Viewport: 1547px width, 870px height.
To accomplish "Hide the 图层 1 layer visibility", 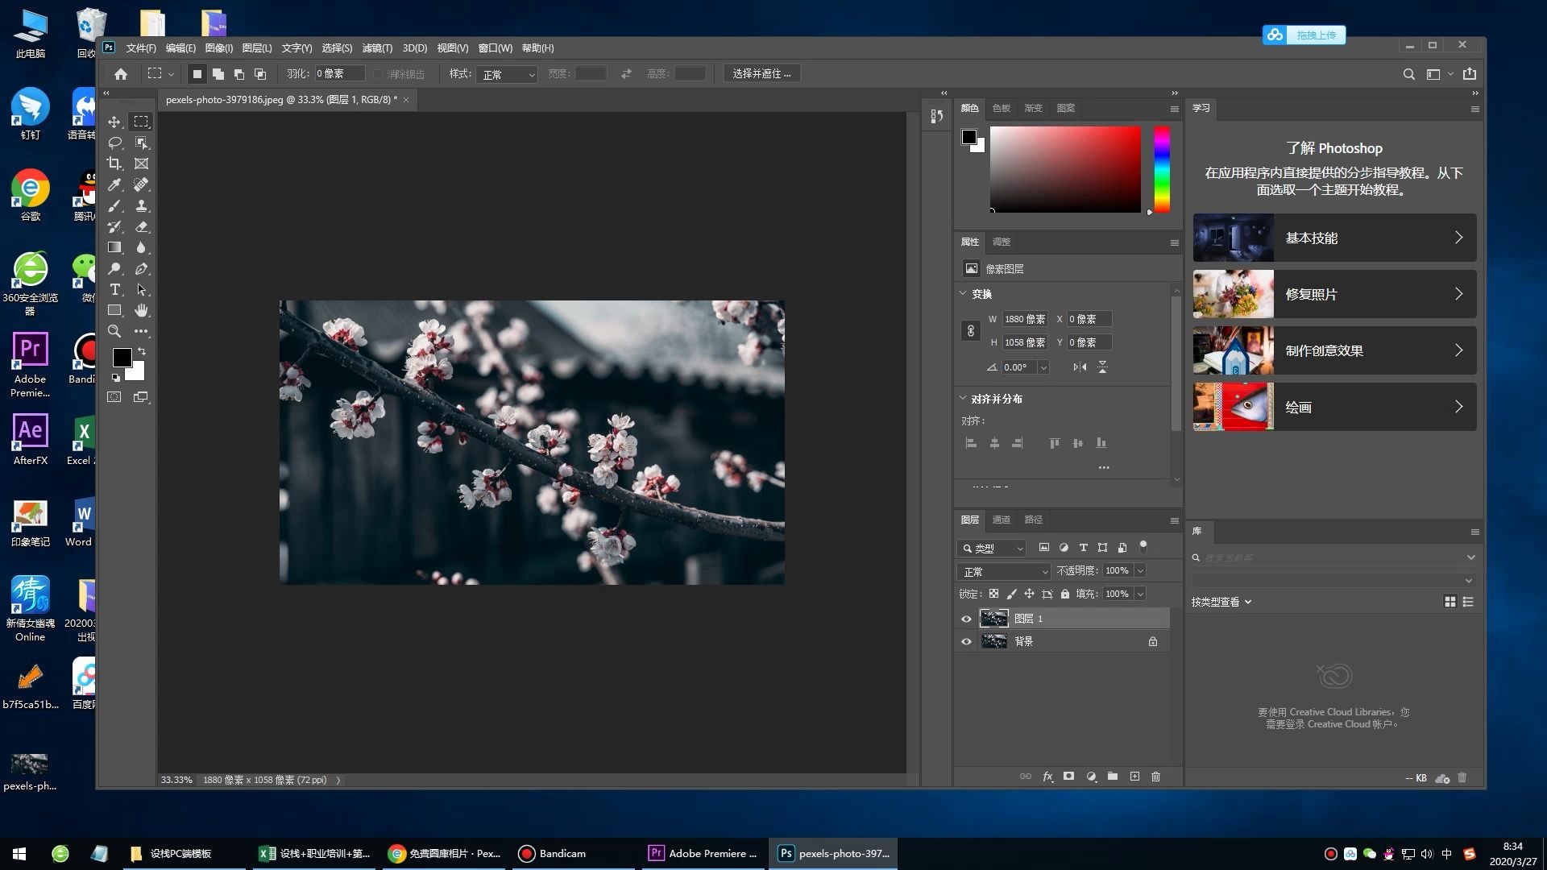I will (x=966, y=619).
